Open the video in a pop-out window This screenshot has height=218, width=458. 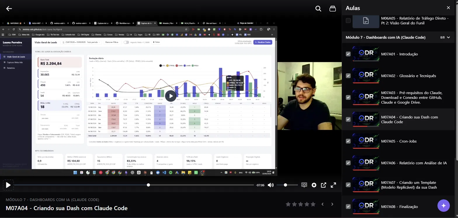click(x=323, y=185)
